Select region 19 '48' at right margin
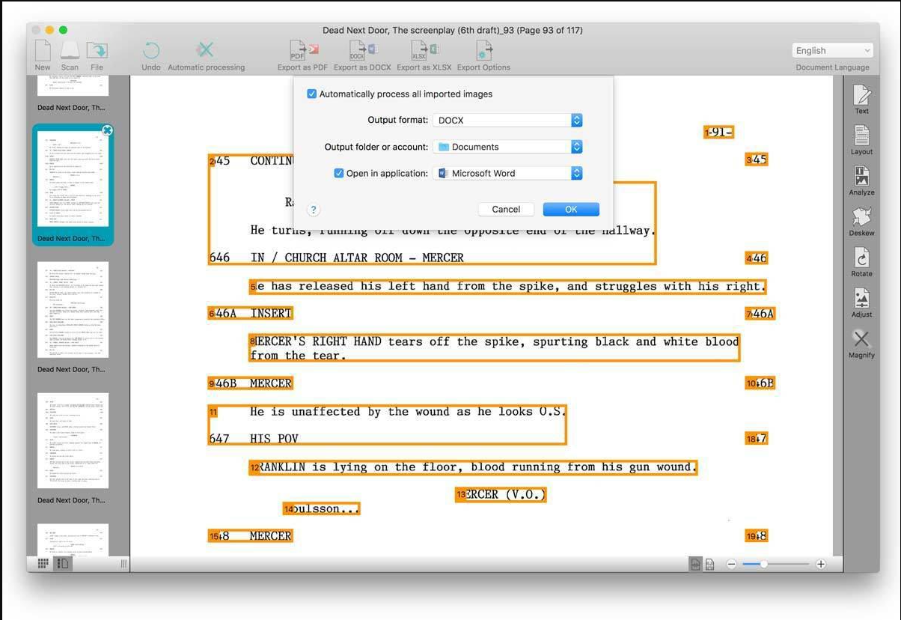 (757, 536)
